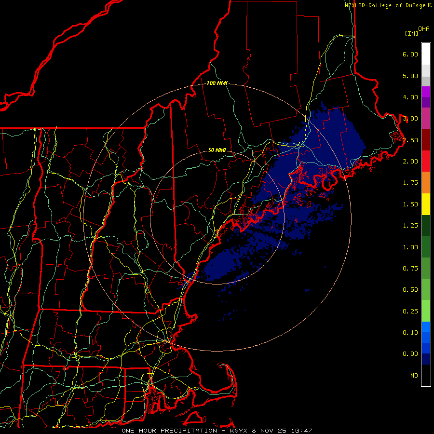Select the 2.50 legend value
Image resolution: width=434 pixels, height=434 pixels.
coord(410,140)
